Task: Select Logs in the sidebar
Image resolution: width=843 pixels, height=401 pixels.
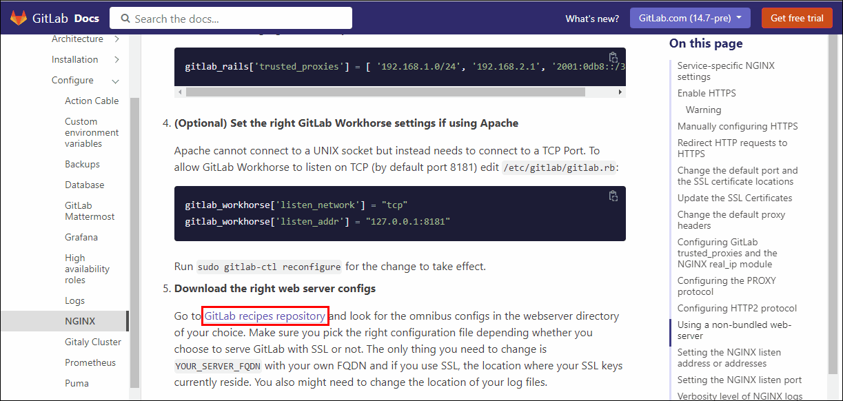Action: coord(75,300)
